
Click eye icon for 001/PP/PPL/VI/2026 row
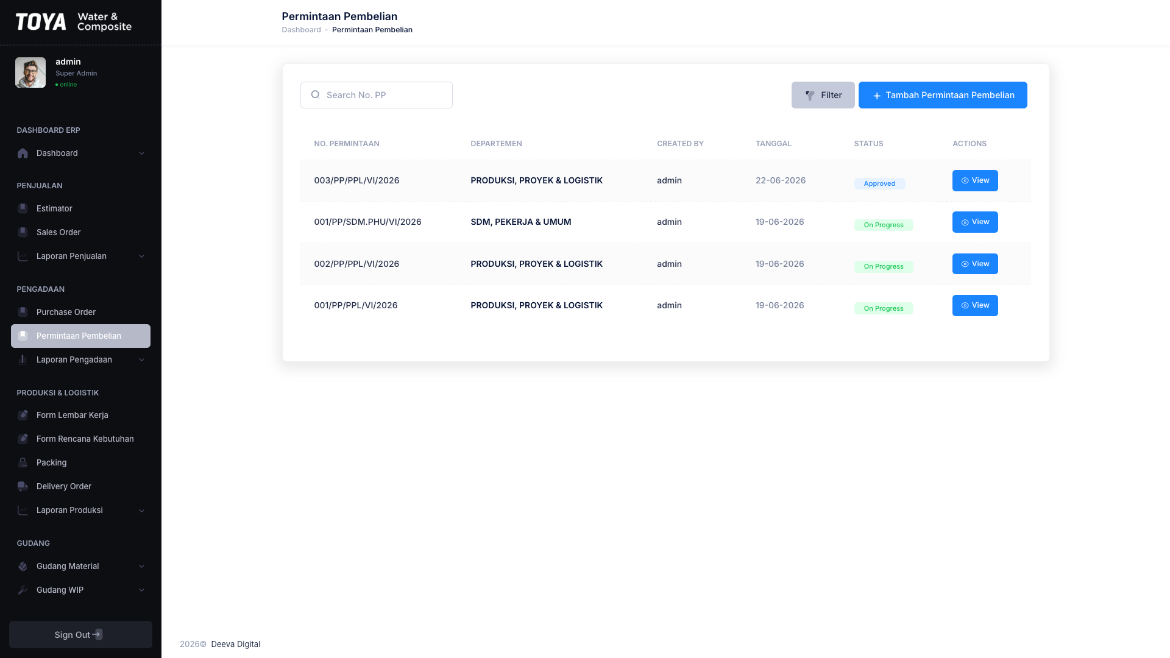coord(965,306)
